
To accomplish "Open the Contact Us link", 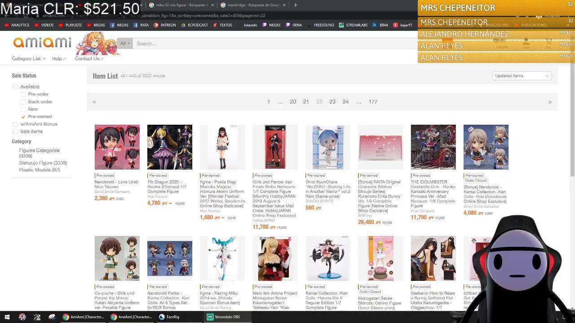I will 89,58.
